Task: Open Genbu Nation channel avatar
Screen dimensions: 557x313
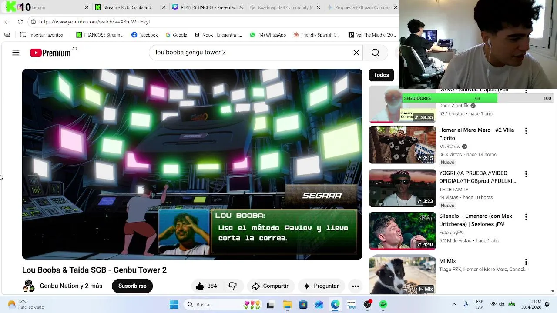Action: 29,286
